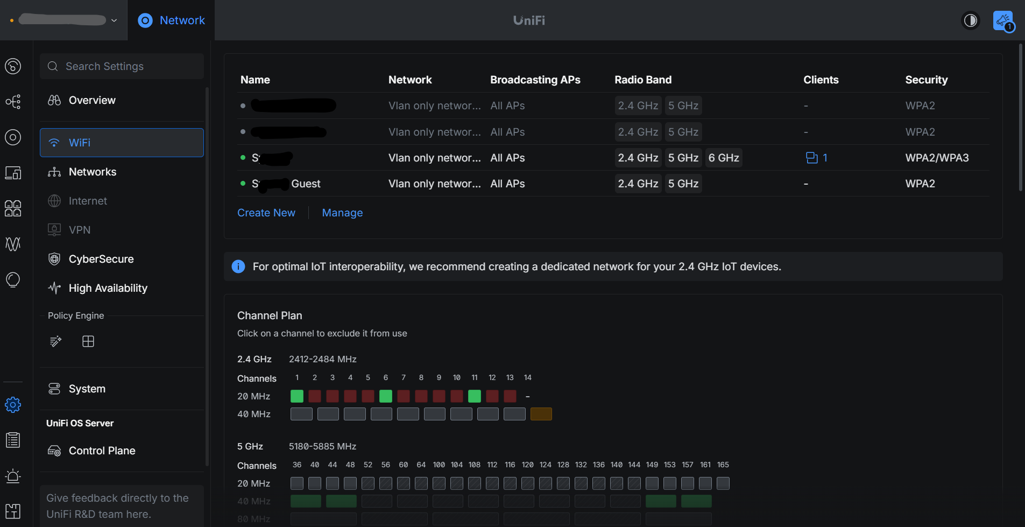The height and width of the screenshot is (527, 1025).
Task: Toggle 2.4 GHz channel 6 exclusion
Action: pyautogui.click(x=386, y=396)
